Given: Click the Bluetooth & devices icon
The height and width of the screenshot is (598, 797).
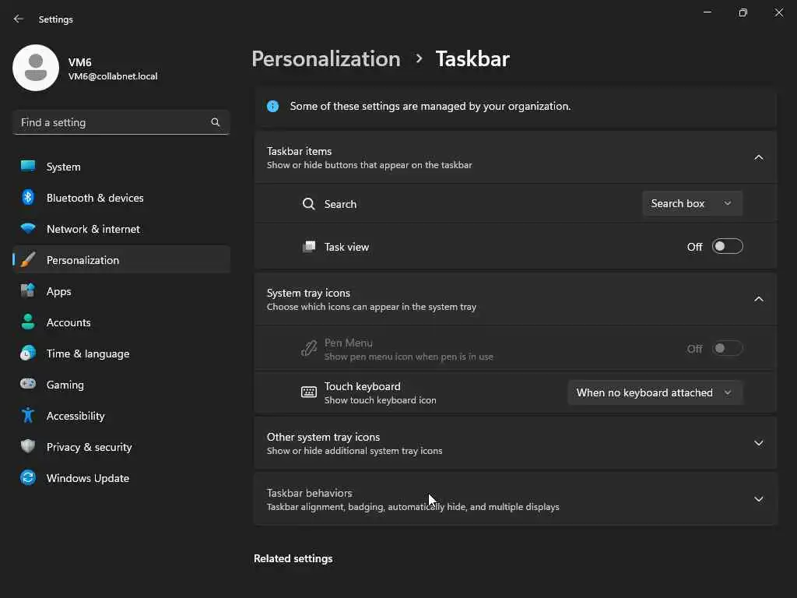Looking at the screenshot, I should point(28,198).
